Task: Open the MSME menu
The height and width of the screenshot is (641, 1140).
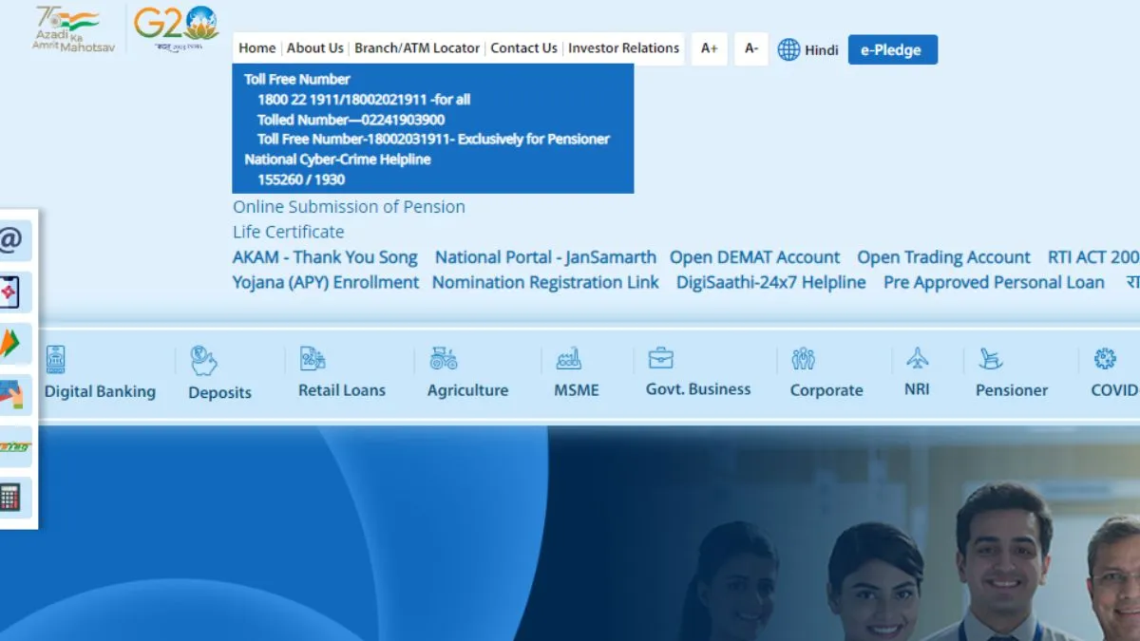Action: click(577, 390)
